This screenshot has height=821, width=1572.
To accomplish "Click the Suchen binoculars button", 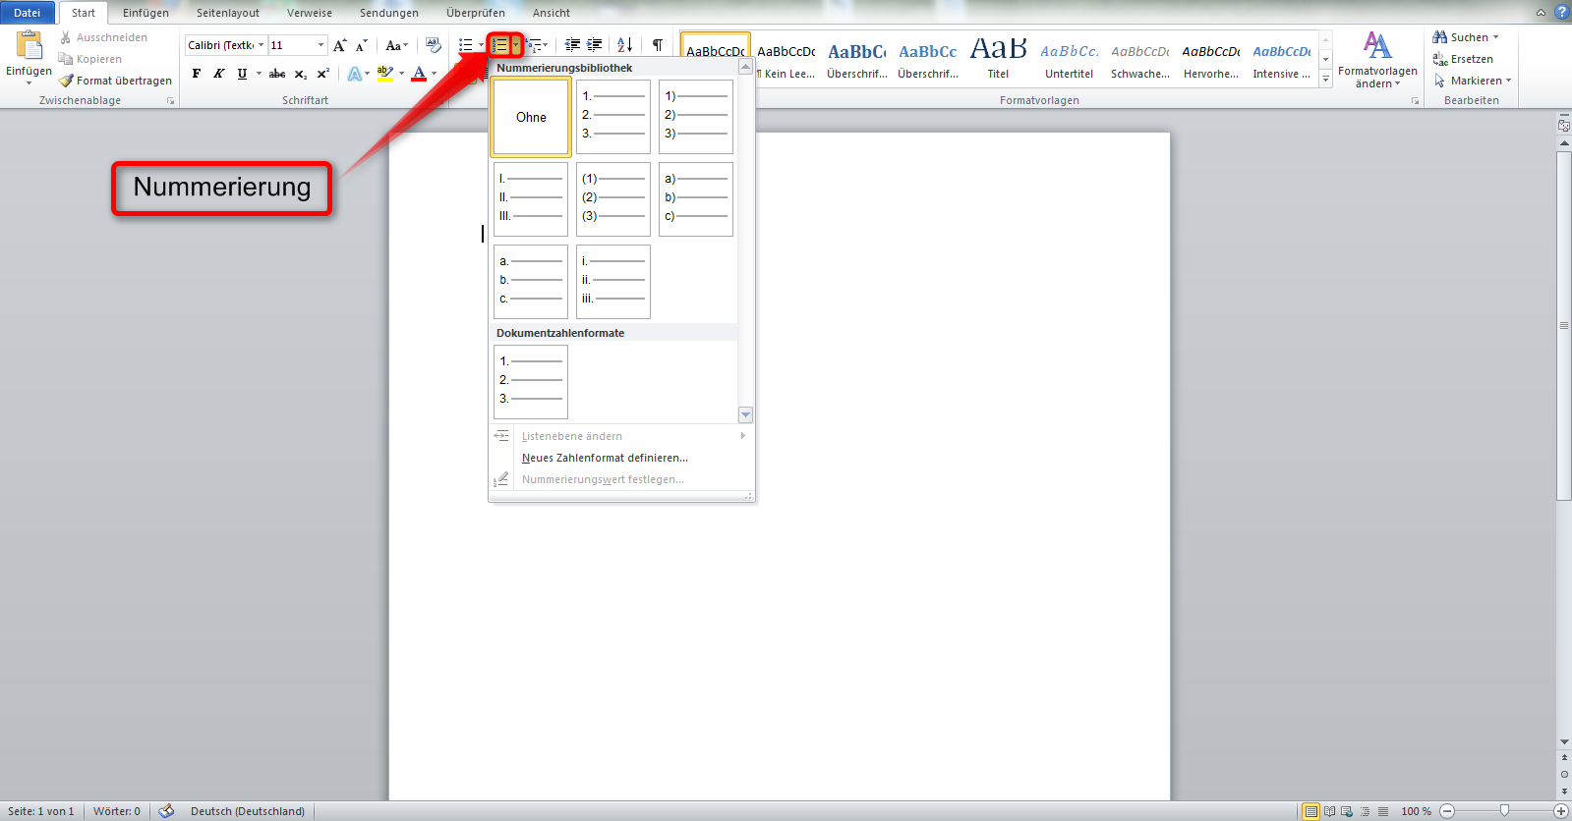I will tap(1466, 37).
